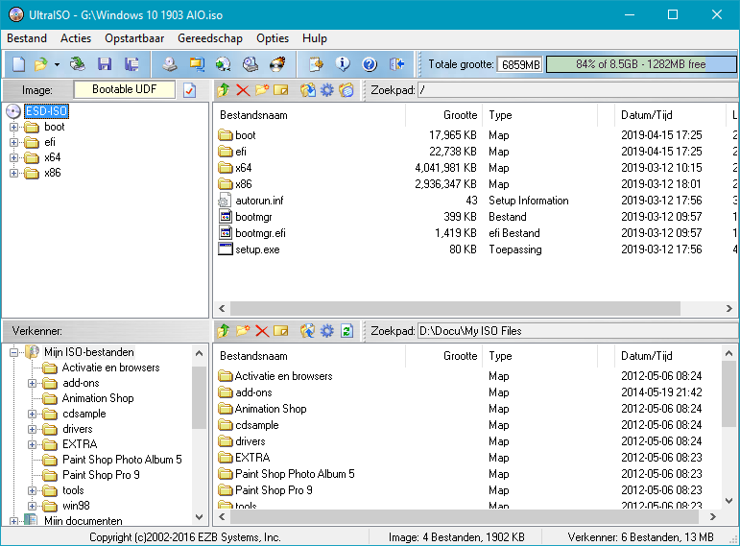Image resolution: width=740 pixels, height=546 pixels.
Task: Delete selected item in Verkenner pane
Action: coord(262,331)
